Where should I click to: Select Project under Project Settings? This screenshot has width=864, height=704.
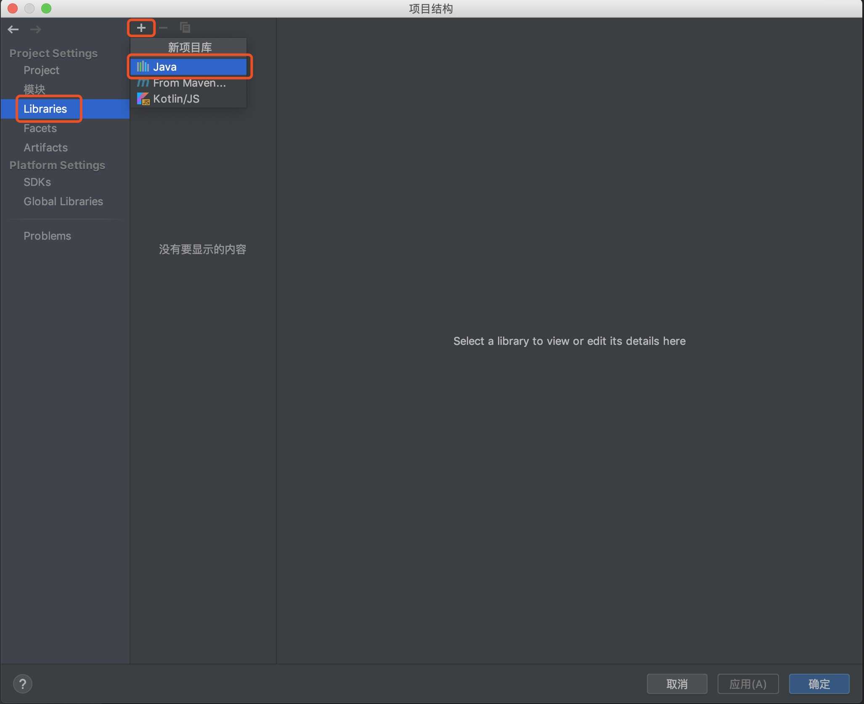[x=41, y=70]
